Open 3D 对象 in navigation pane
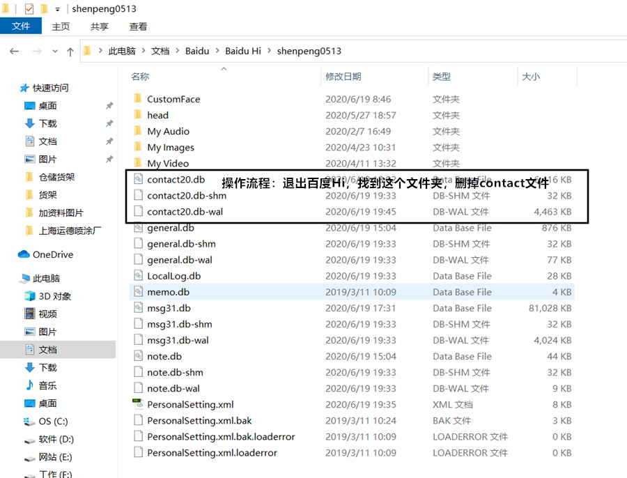Viewport: 627px width, 478px height. (55, 296)
